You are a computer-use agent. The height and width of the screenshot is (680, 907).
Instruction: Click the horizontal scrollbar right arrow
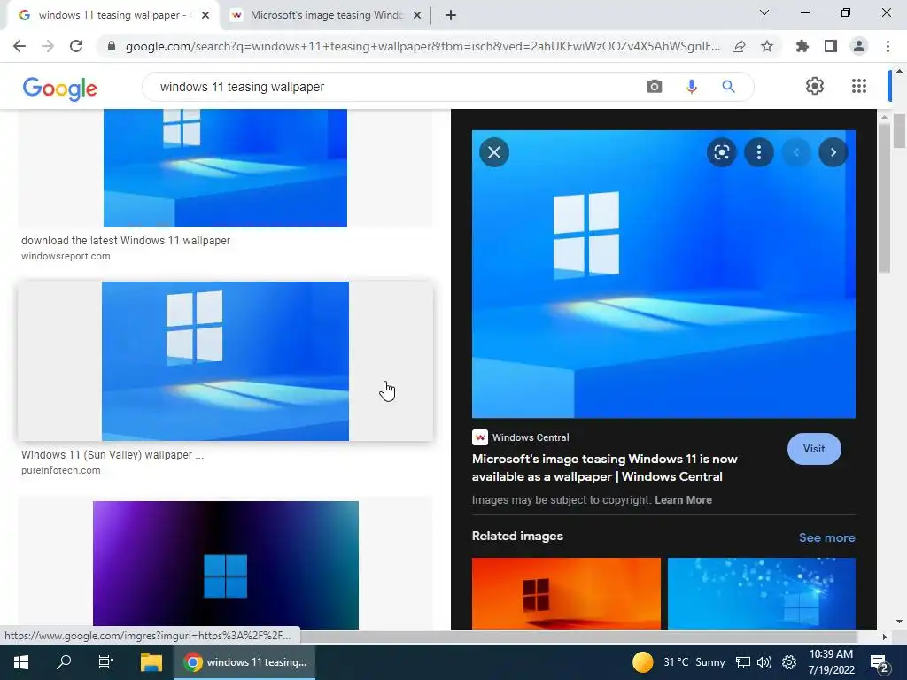coord(884,637)
